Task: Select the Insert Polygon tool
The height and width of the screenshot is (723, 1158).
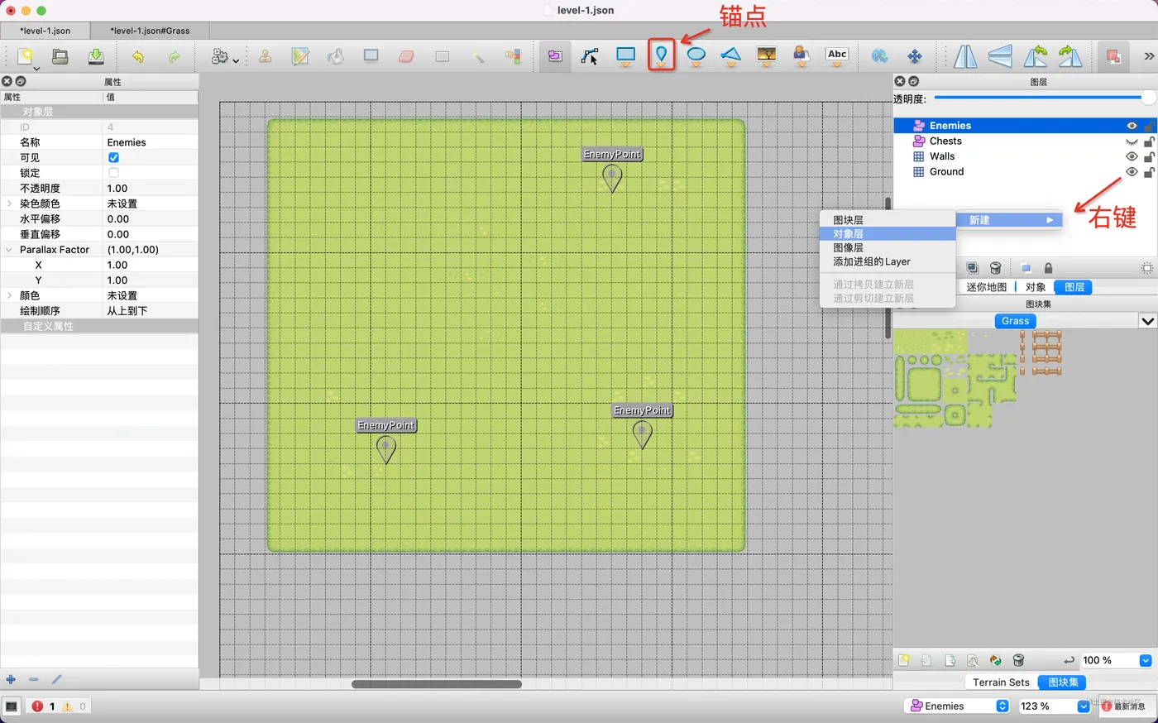Action: coord(730,55)
